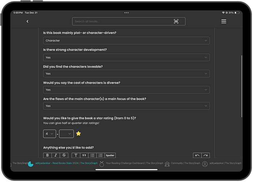
Task: Tap the reading challenge medal icon
Action: point(102,164)
